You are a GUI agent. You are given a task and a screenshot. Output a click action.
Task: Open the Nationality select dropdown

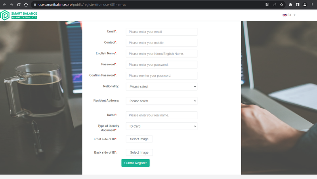click(162, 87)
